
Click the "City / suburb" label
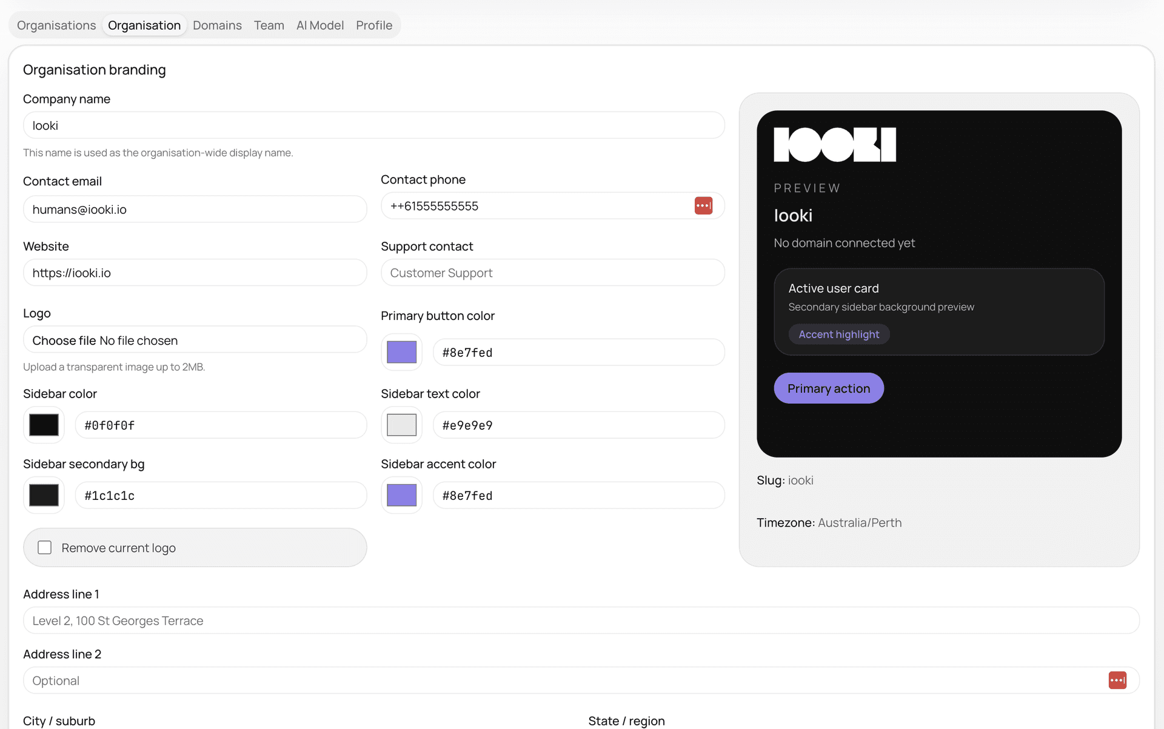[59, 721]
